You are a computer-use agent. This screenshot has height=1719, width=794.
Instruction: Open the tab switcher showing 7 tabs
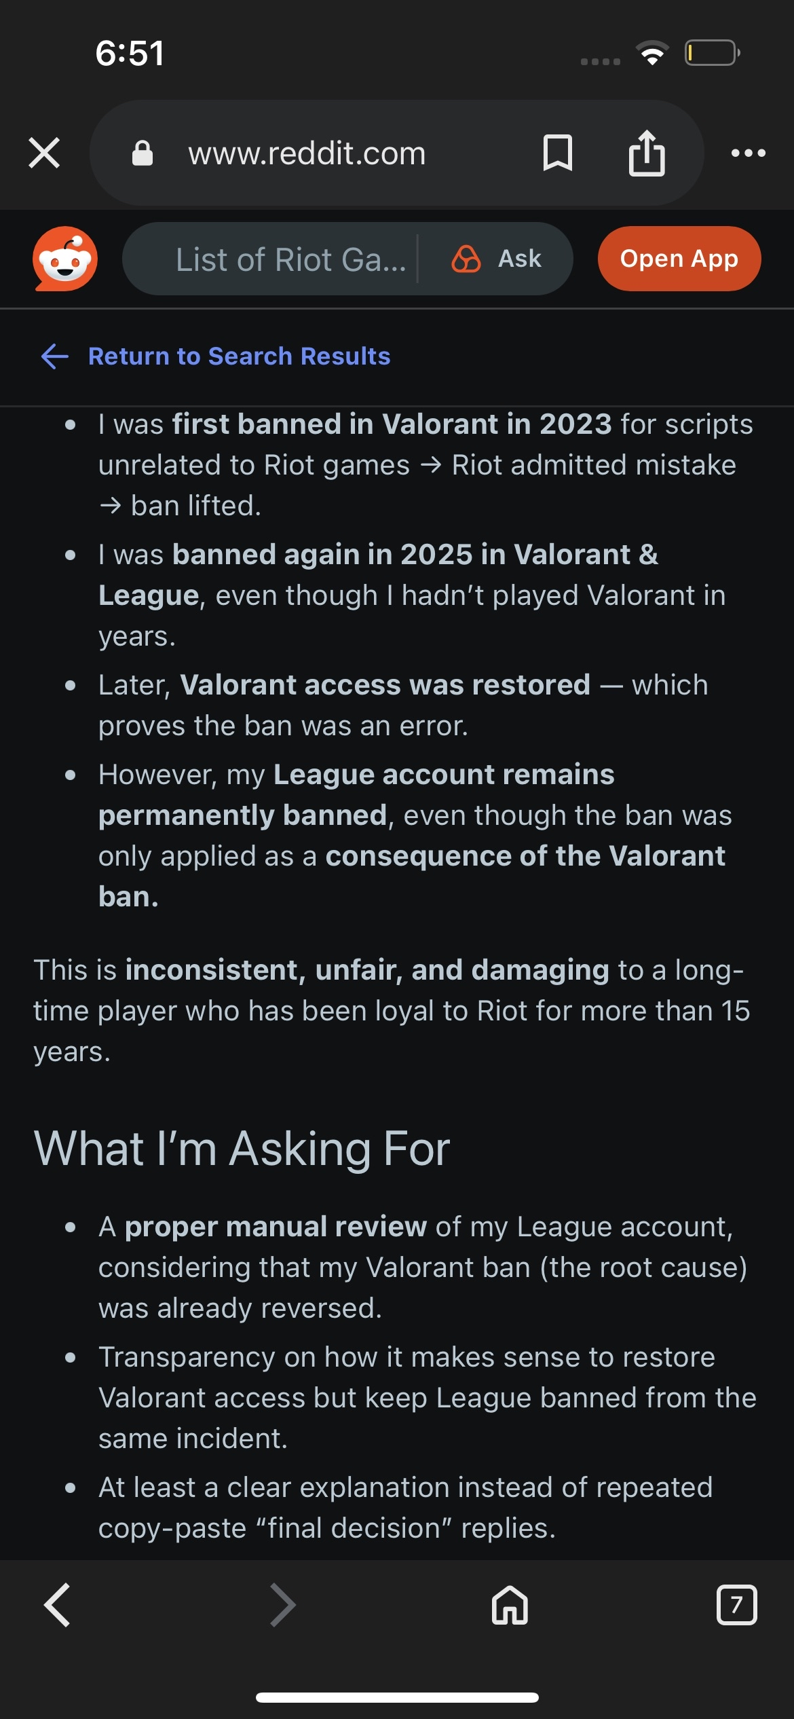click(x=736, y=1605)
